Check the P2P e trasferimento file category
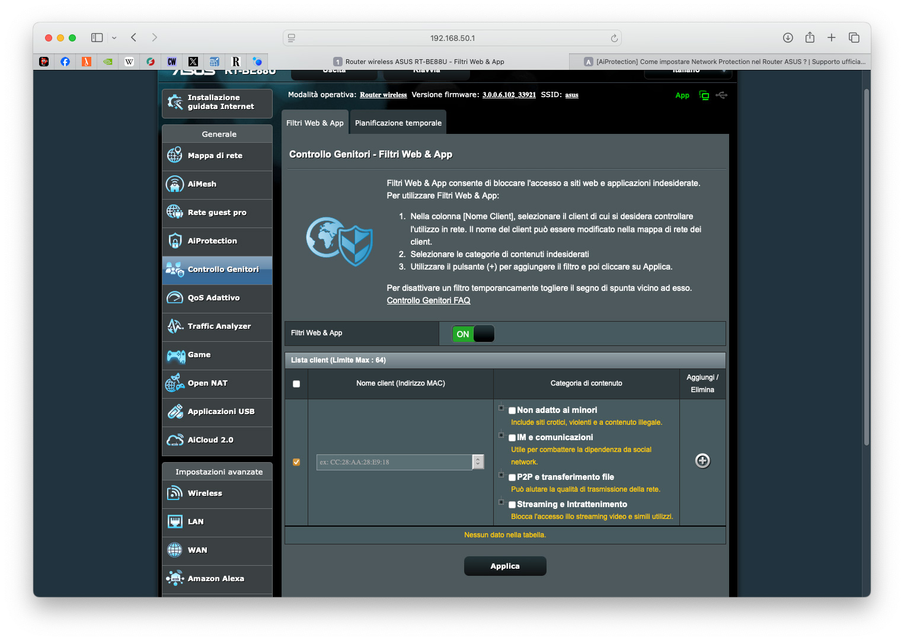Viewport: 904px width, 641px height. [512, 477]
